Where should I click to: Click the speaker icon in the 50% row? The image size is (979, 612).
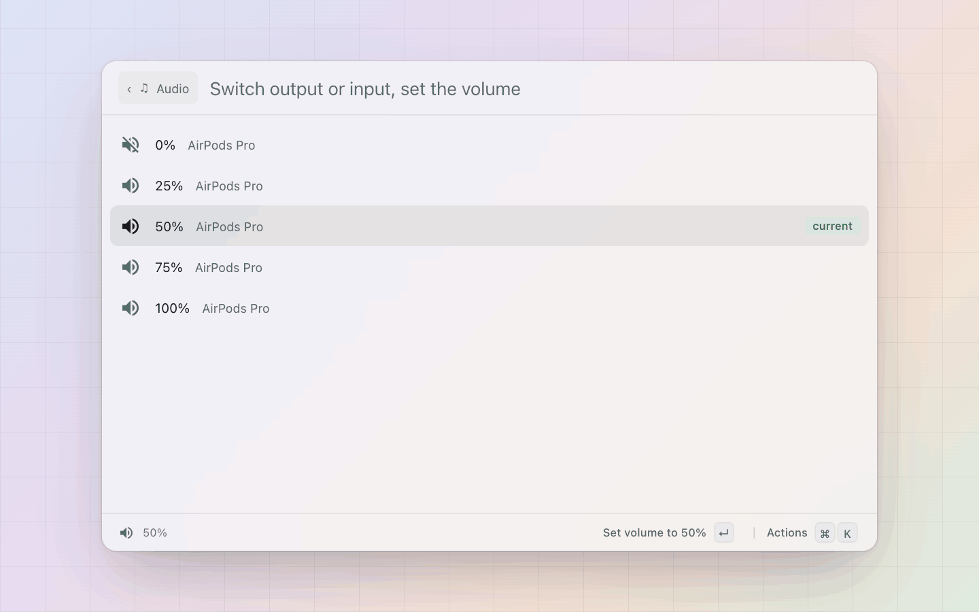click(x=131, y=226)
